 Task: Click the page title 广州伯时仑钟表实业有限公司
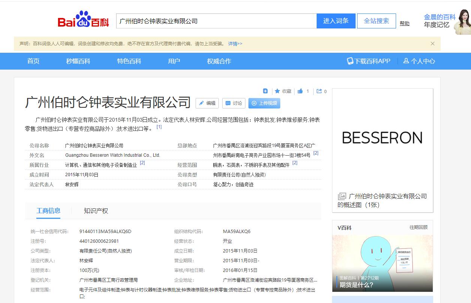click(x=108, y=102)
